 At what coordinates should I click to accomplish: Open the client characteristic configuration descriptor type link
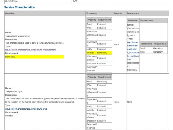point(133,51)
